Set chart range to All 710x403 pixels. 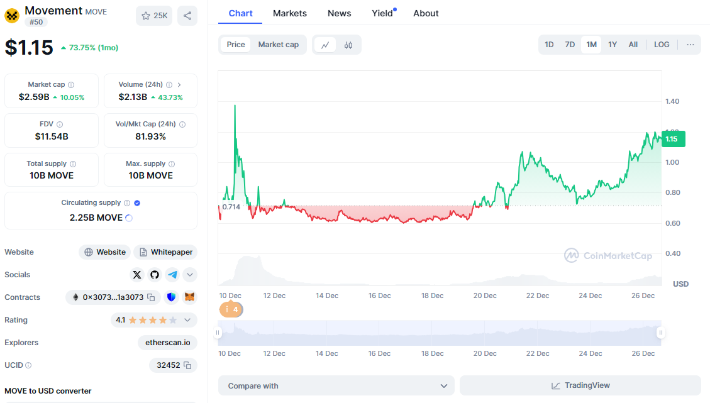[x=633, y=45]
